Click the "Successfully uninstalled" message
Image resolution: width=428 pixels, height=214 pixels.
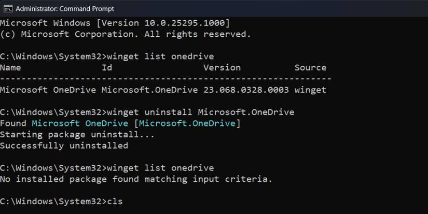pyautogui.click(x=64, y=146)
